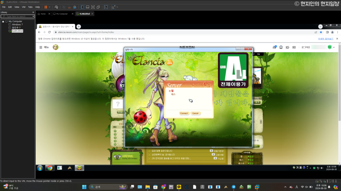Open a new Chrome tab
Viewport: 341px width, 191px height.
click(79, 27)
